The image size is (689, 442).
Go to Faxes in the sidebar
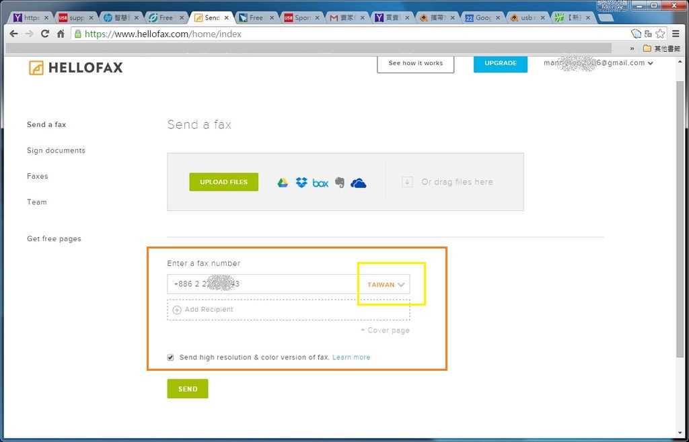coord(38,176)
